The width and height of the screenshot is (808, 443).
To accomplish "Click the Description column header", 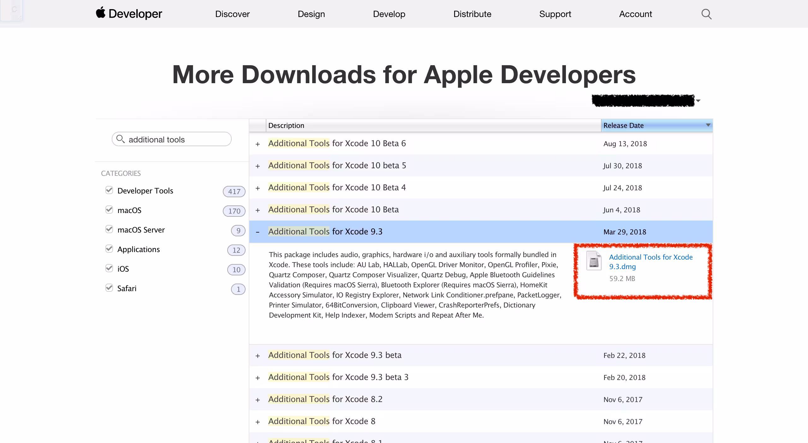I will coord(434,125).
